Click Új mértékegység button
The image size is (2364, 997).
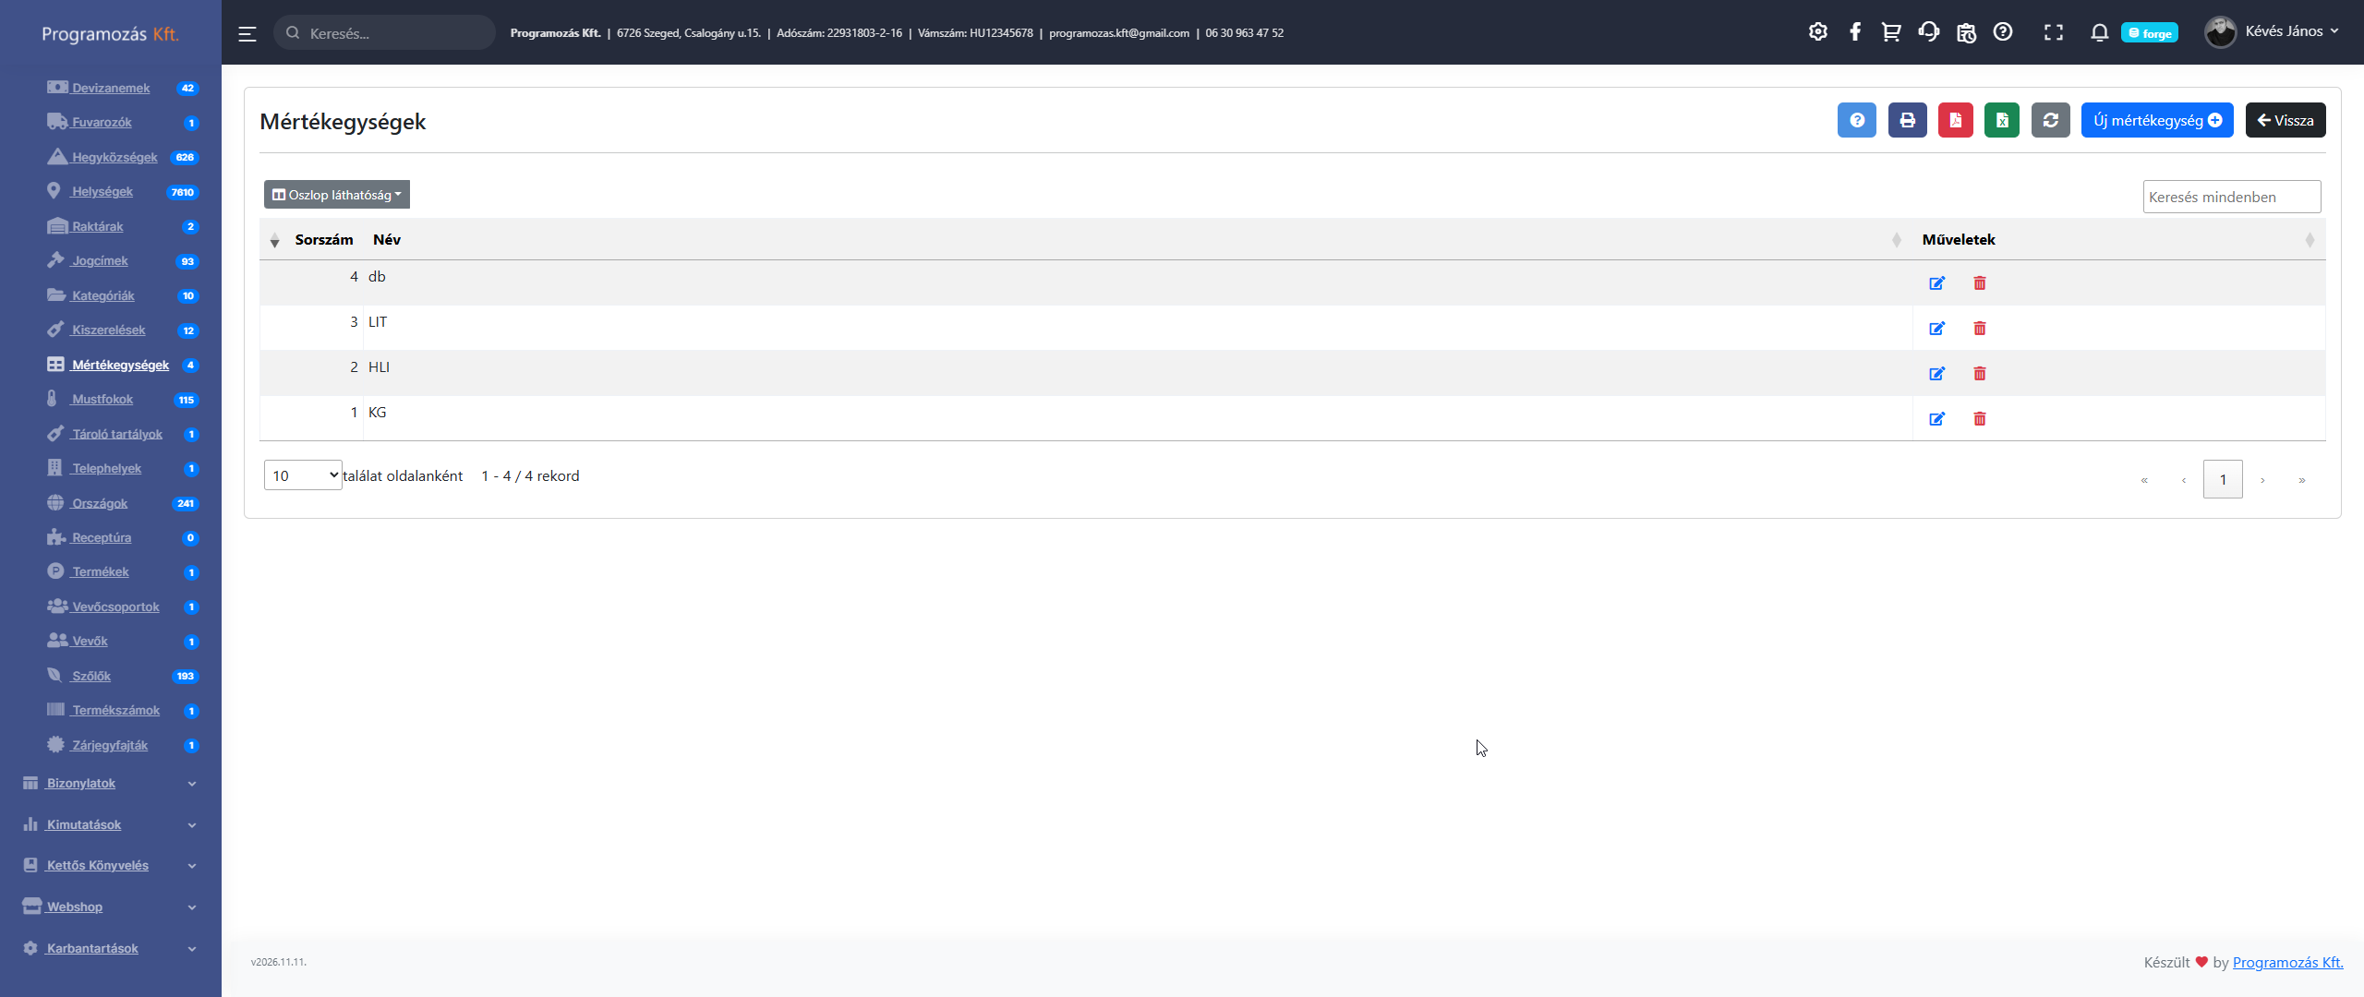click(x=2156, y=120)
